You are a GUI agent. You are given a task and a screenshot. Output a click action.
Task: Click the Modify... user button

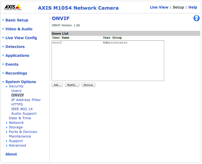[72, 85]
